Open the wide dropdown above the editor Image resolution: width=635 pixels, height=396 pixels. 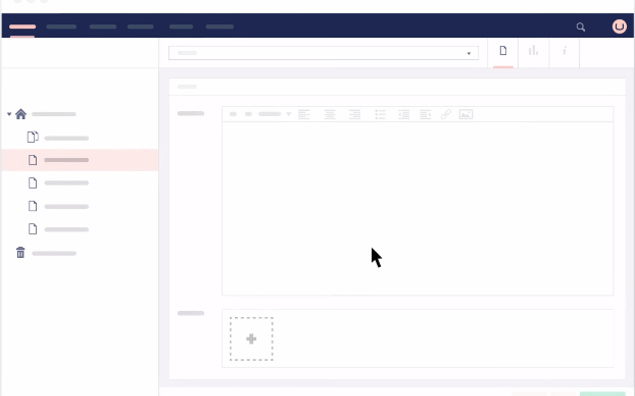(323, 53)
